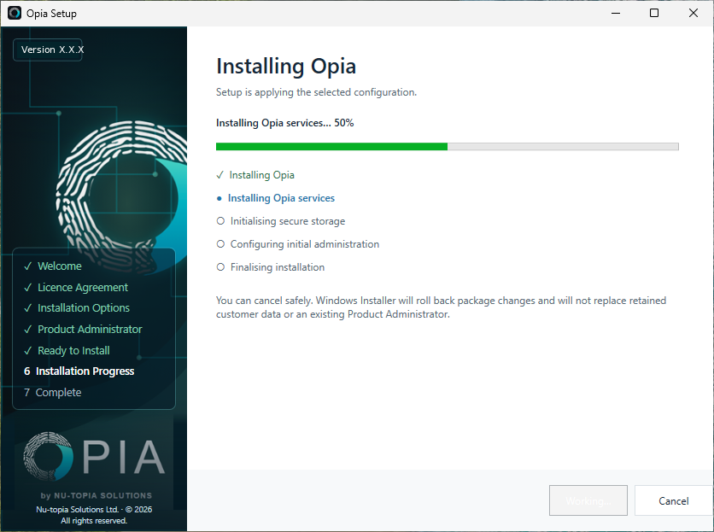Click the Opia app icon in title bar
Viewport: 714px width, 532px height.
tap(15, 13)
